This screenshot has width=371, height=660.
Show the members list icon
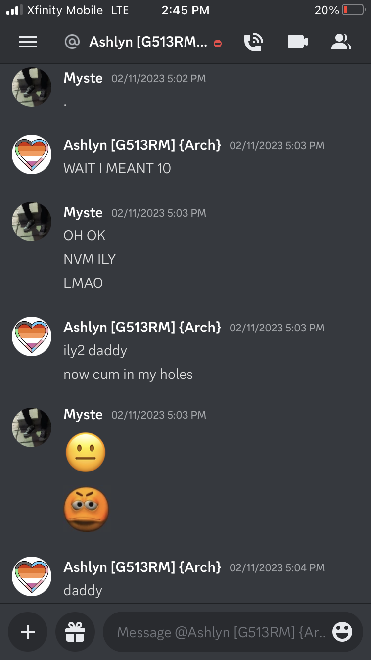[x=341, y=42]
